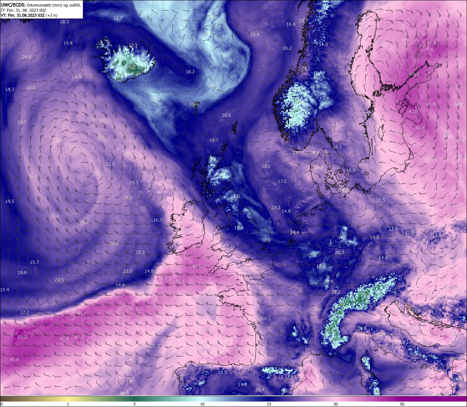Click the title text 'UWC/ECDS: Úrkomumætti (mm) og uv850.'
The image size is (467, 407).
click(x=41, y=5)
